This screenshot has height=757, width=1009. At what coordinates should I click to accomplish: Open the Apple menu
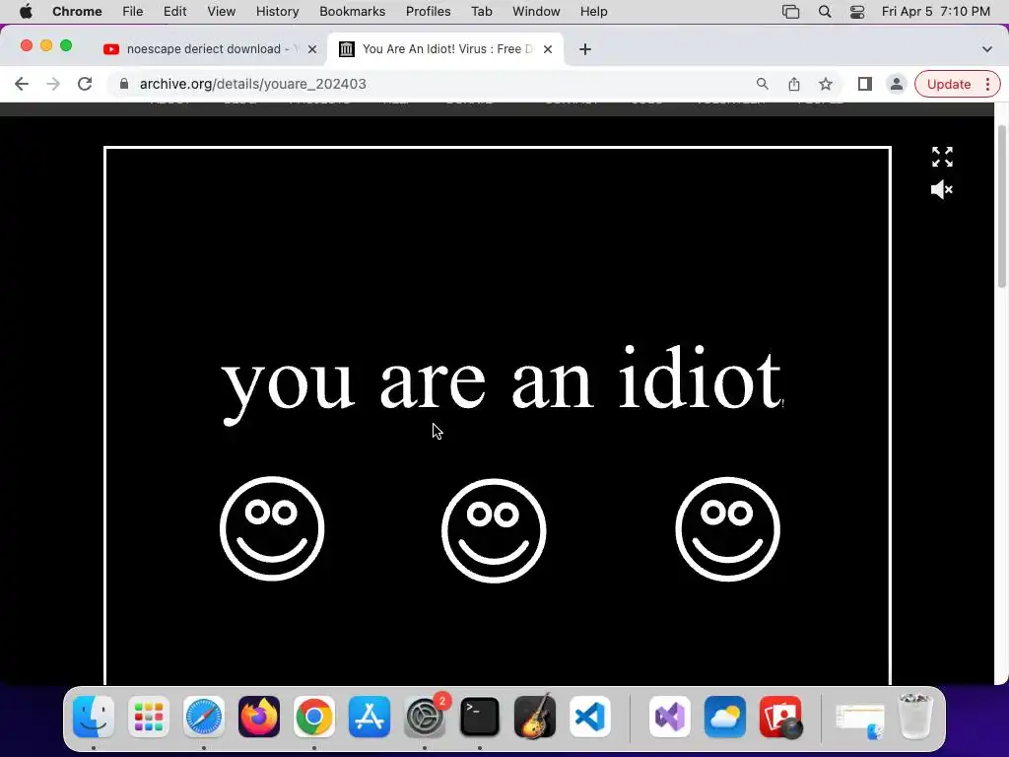pyautogui.click(x=26, y=12)
